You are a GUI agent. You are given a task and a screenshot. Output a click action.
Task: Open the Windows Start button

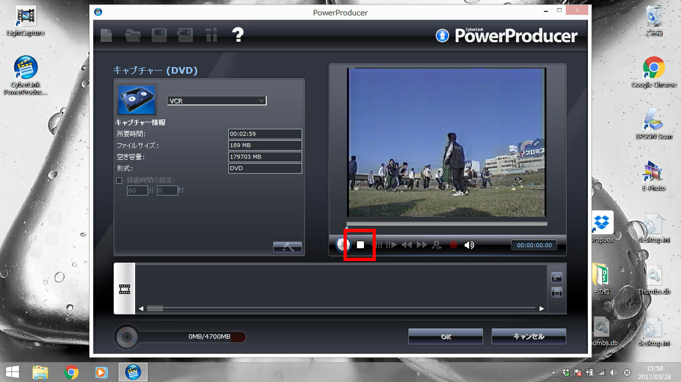12,372
